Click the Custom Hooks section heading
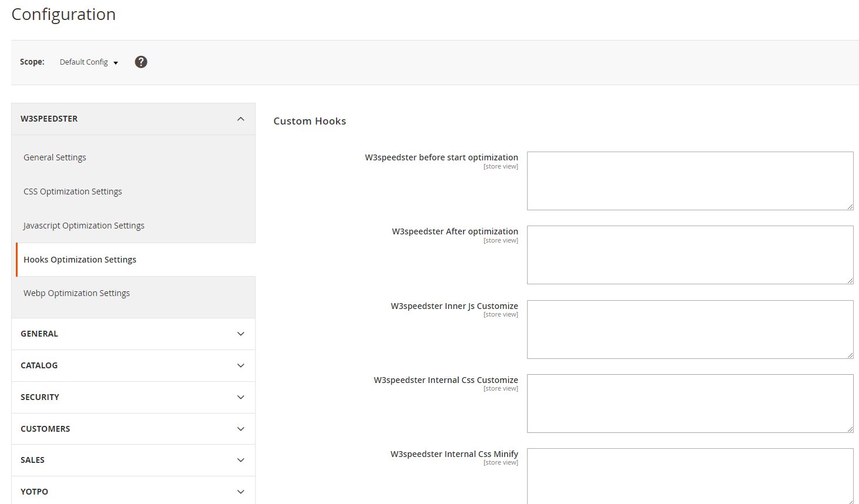This screenshot has height=504, width=859. click(x=310, y=122)
